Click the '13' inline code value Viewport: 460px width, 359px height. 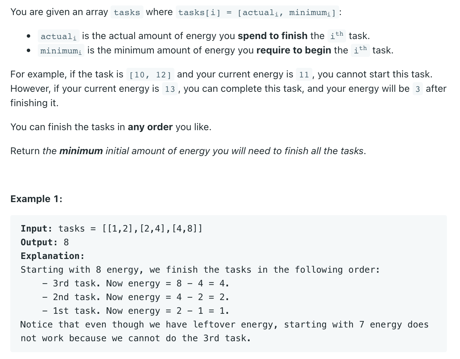(170, 89)
